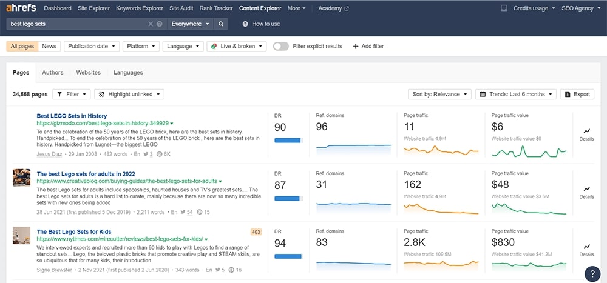Open Site Audit in top navigation
This screenshot has height=283, width=607.
pyautogui.click(x=181, y=8)
